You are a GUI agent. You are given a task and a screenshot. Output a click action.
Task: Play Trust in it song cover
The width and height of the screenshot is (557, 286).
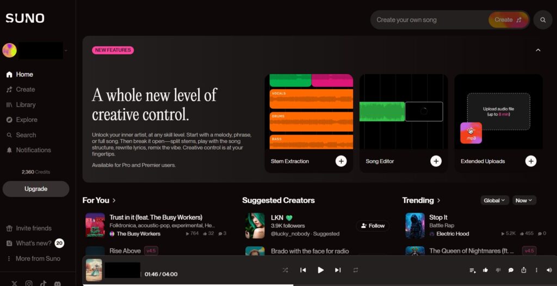[95, 225]
